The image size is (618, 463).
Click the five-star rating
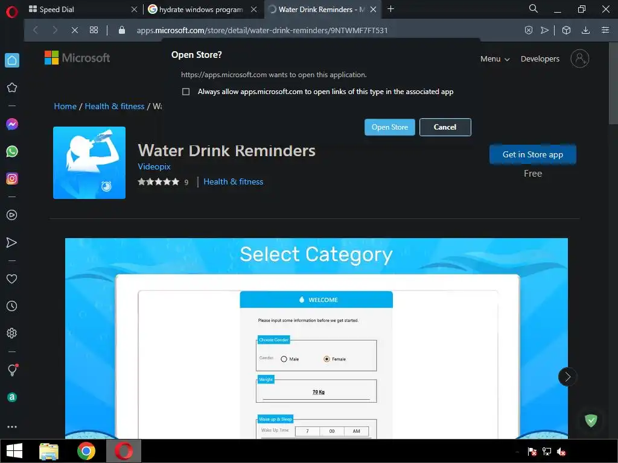tap(159, 181)
